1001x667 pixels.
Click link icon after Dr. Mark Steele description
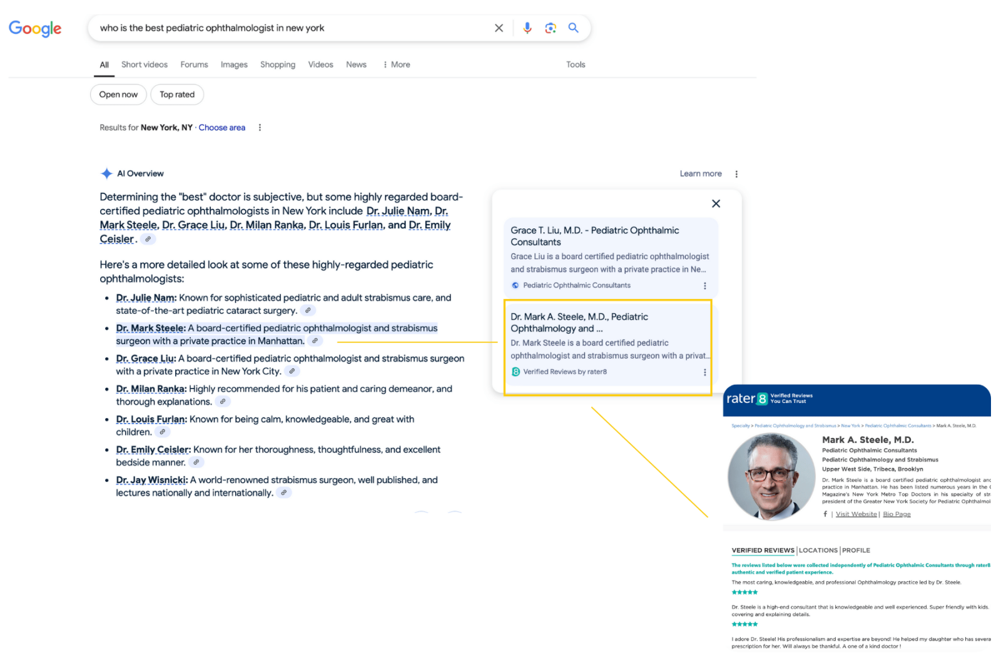(315, 341)
